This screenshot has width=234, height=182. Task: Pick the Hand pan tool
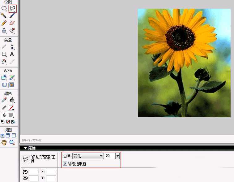(4, 142)
